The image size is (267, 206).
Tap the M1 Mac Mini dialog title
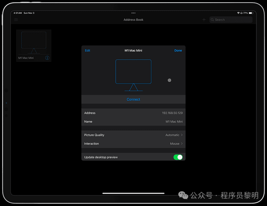(133, 50)
